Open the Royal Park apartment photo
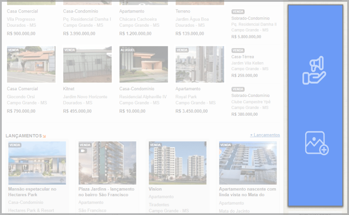Screen dimensions: 349x215 click(200, 64)
